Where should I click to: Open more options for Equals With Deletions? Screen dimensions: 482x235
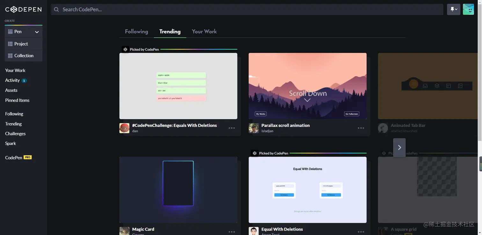coord(232,128)
